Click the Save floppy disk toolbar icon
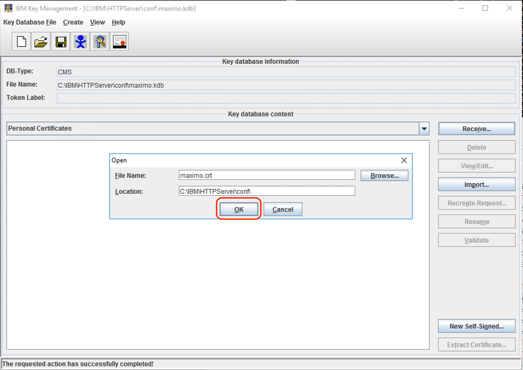 coord(61,42)
